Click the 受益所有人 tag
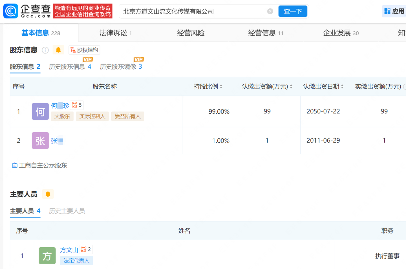The width and height of the screenshot is (406, 269). point(128,116)
